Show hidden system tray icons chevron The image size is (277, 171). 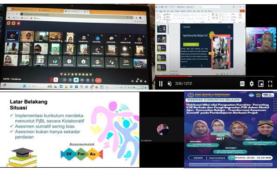coord(118,87)
